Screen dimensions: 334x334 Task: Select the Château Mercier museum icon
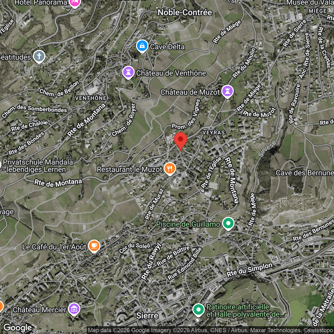coord(74,309)
